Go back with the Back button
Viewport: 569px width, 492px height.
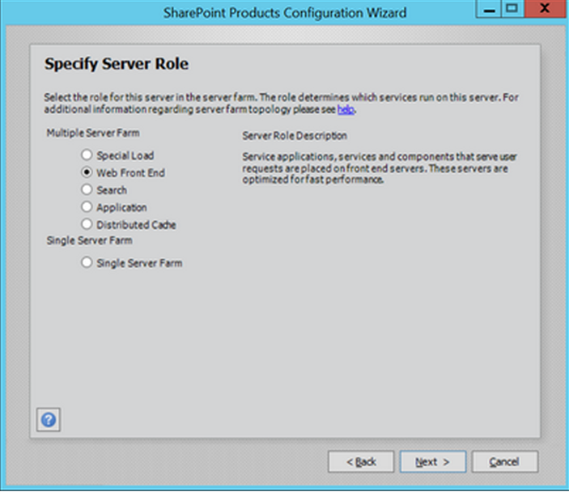(x=361, y=461)
